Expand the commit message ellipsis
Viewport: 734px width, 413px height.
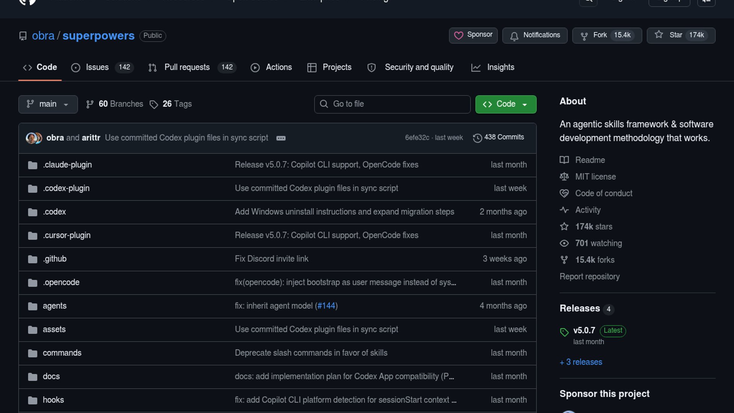click(281, 138)
